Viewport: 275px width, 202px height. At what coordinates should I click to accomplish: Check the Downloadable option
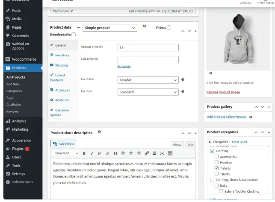pos(74,34)
